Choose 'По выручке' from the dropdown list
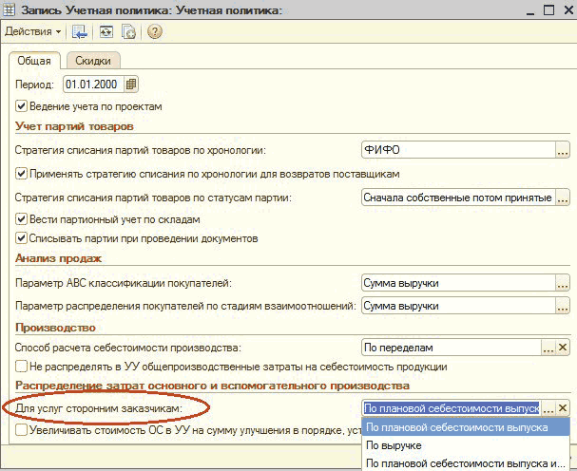This screenshot has width=577, height=471. pyautogui.click(x=394, y=444)
